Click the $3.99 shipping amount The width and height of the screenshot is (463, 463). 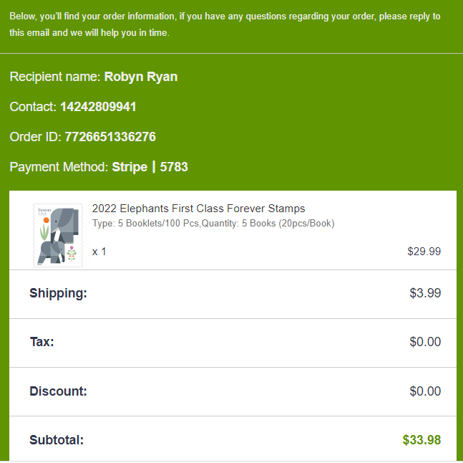(425, 292)
